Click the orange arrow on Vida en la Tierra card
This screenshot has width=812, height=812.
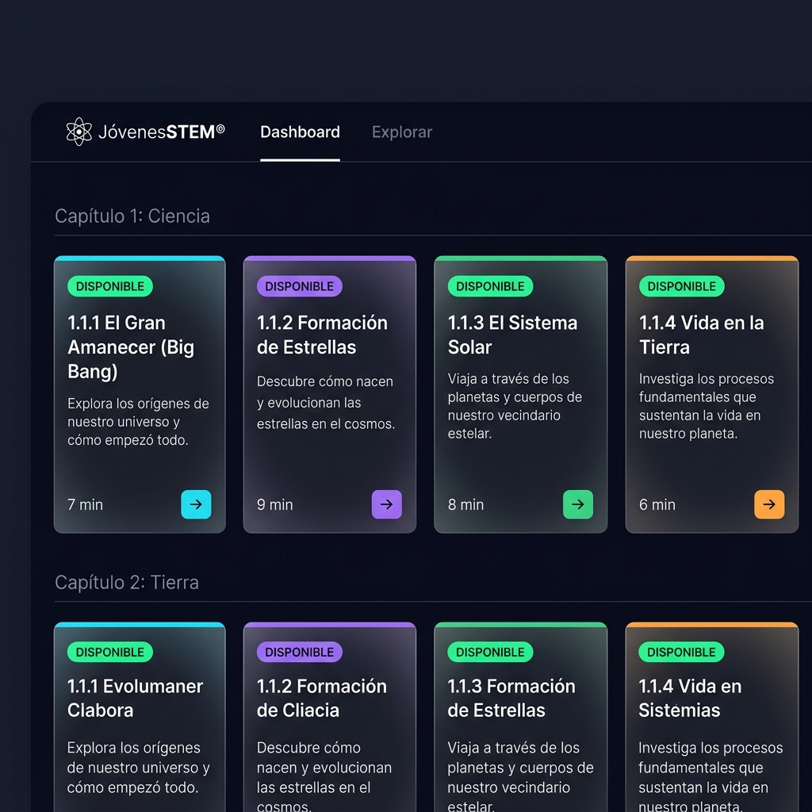point(769,504)
